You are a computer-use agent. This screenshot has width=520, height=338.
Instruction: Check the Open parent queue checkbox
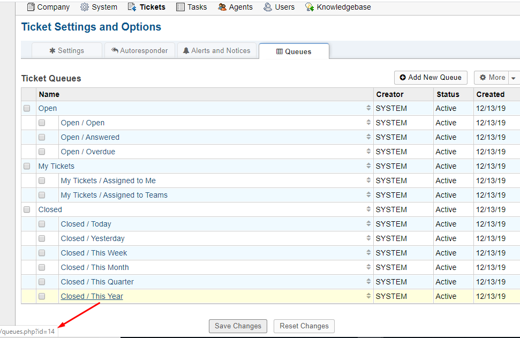pos(27,108)
